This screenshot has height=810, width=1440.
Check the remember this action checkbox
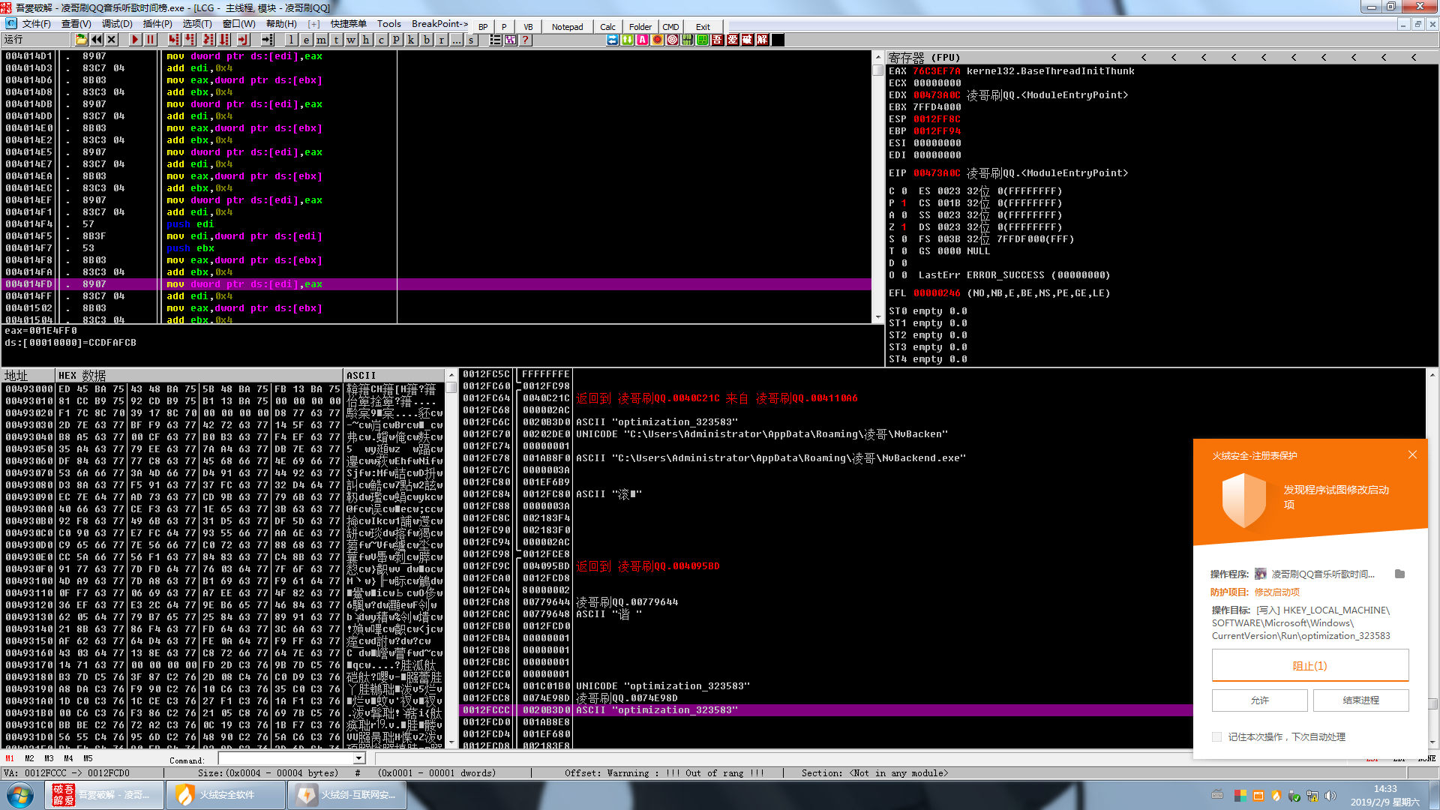[x=1217, y=737]
